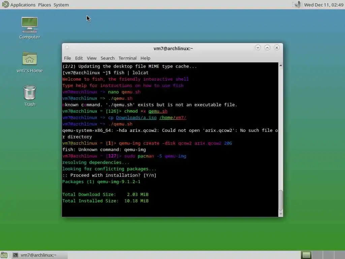
Task: Click the date and time clock
Action: point(323,5)
